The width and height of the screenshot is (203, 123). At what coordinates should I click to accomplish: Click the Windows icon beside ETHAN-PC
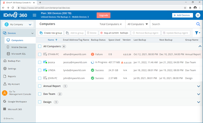pyautogui.click(x=45, y=54)
